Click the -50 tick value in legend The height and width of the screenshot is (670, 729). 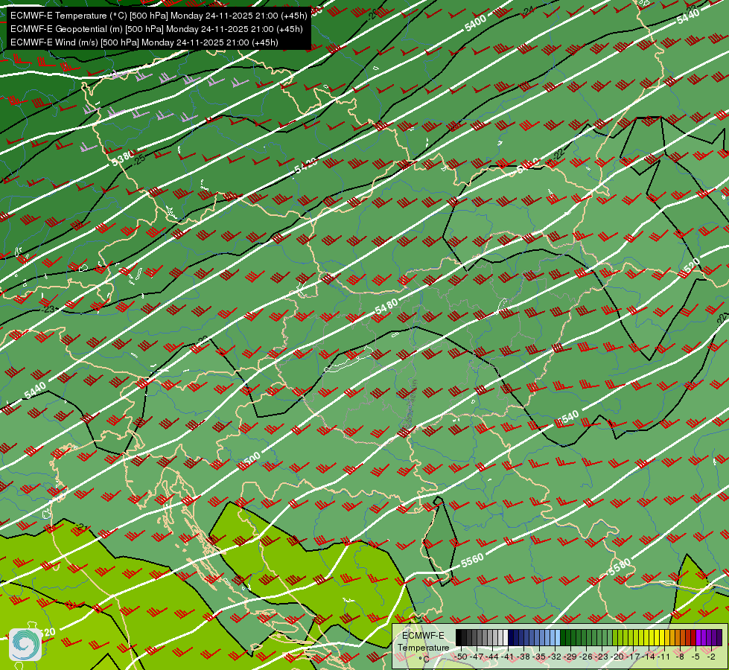(x=461, y=657)
